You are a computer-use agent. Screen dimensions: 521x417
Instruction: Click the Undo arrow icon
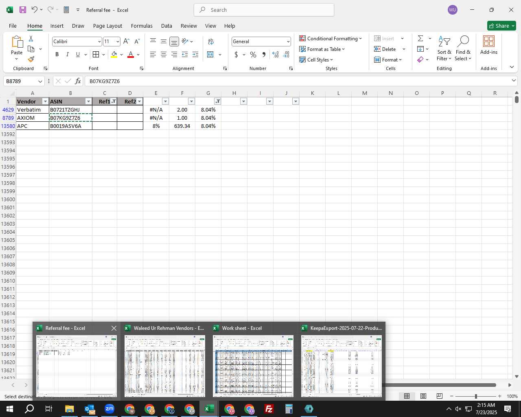pos(35,10)
